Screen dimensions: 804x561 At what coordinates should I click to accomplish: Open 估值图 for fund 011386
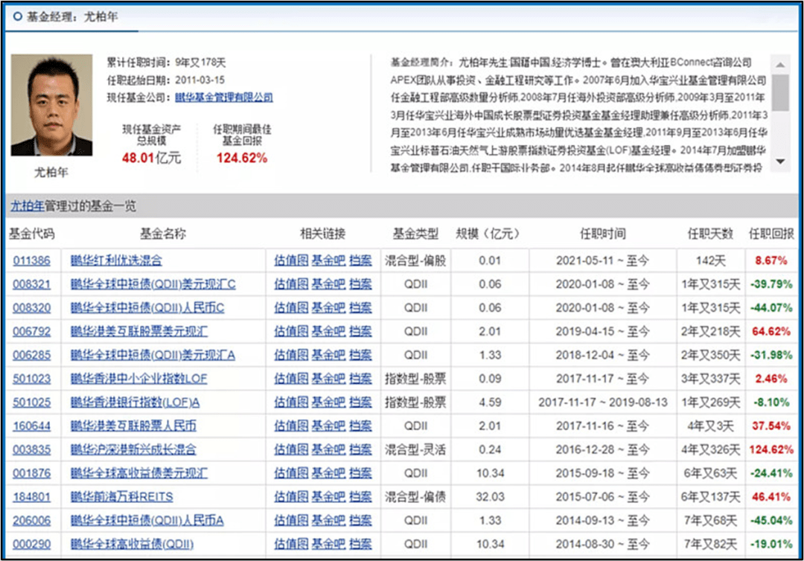[291, 260]
